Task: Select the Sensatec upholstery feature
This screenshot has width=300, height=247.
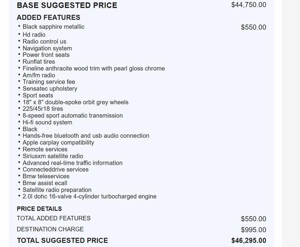Action: pyautogui.click(x=50, y=89)
